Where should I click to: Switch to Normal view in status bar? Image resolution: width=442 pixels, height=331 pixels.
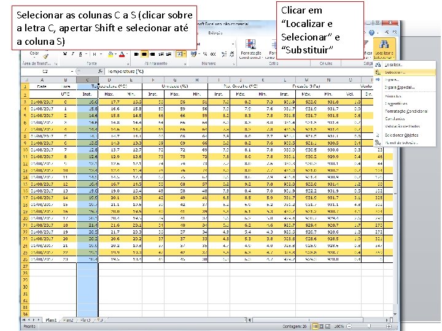[315, 327]
